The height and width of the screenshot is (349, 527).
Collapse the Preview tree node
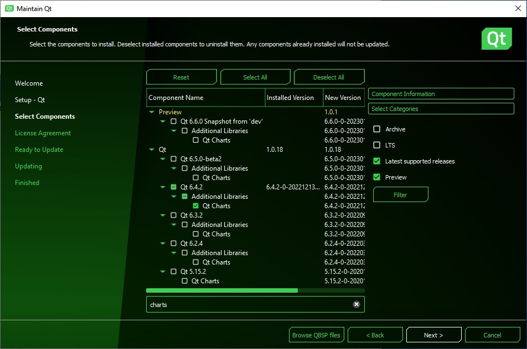click(152, 112)
